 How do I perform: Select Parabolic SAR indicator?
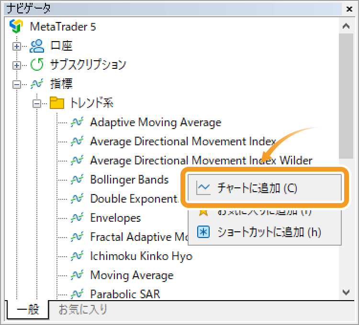point(125,294)
